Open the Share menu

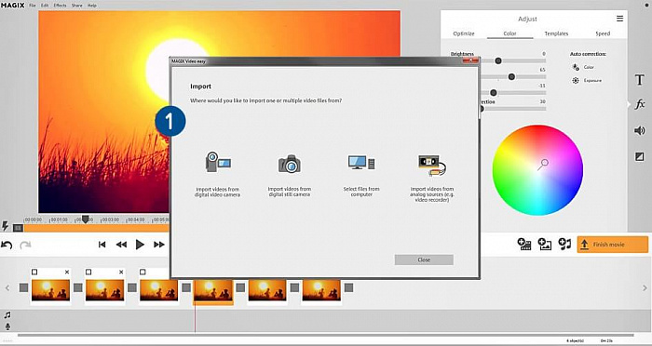tap(77, 6)
